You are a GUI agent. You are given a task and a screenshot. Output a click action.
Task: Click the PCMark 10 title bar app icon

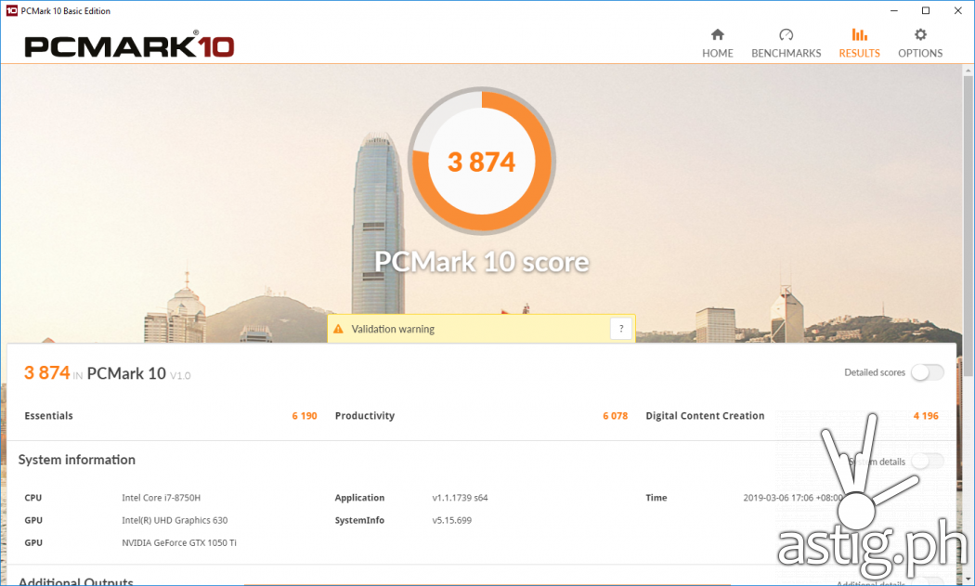tap(11, 10)
